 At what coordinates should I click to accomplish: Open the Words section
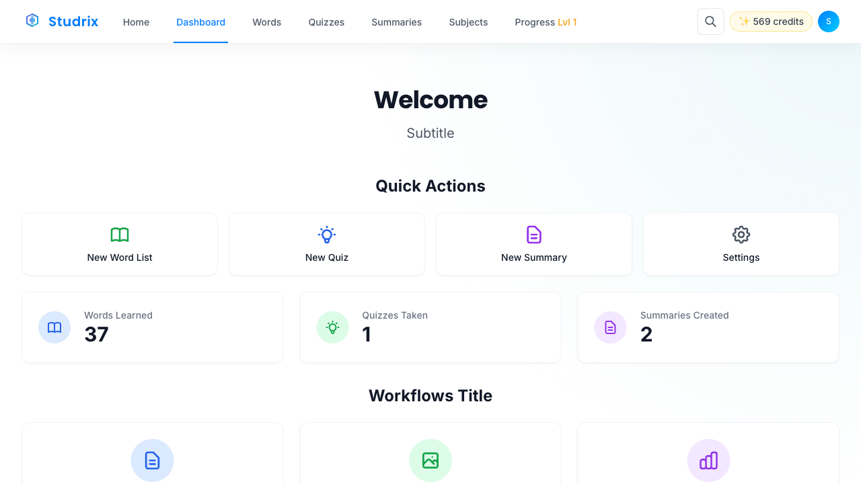tap(266, 22)
